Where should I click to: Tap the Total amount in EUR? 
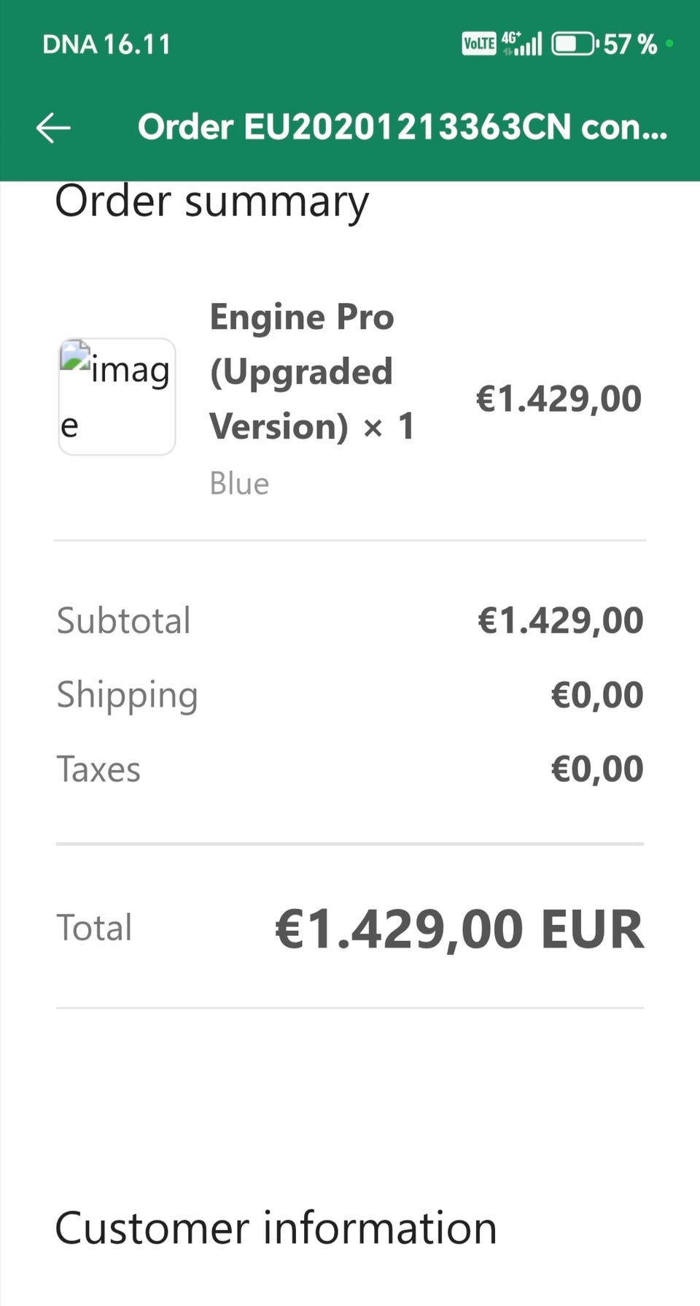coord(459,929)
